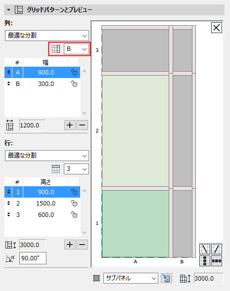This screenshot has width=230, height=291.
Task: Toggle lock for column A width
Action: [x=74, y=72]
